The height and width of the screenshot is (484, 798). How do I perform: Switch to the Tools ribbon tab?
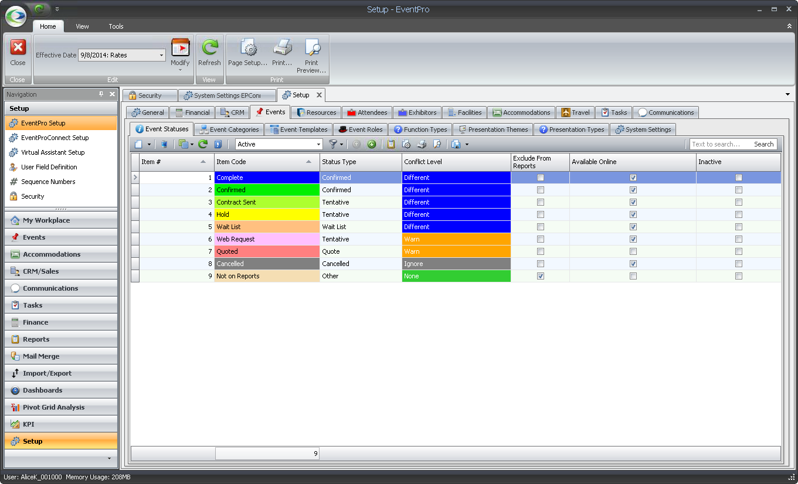tap(116, 26)
